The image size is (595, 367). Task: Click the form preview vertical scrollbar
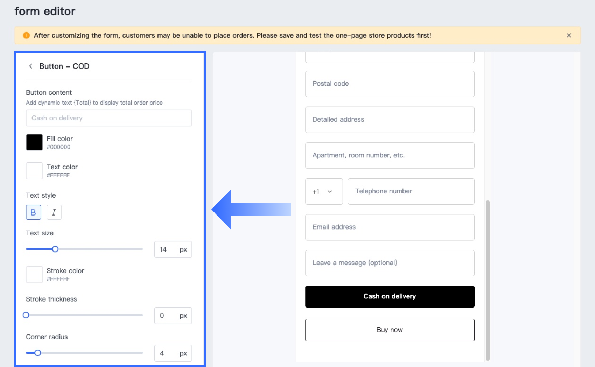click(x=488, y=280)
